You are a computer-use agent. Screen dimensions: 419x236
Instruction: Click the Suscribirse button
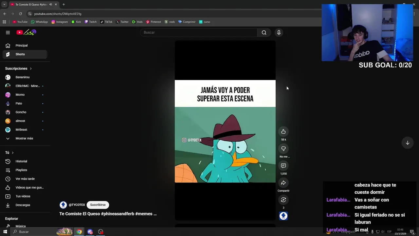tap(98, 205)
